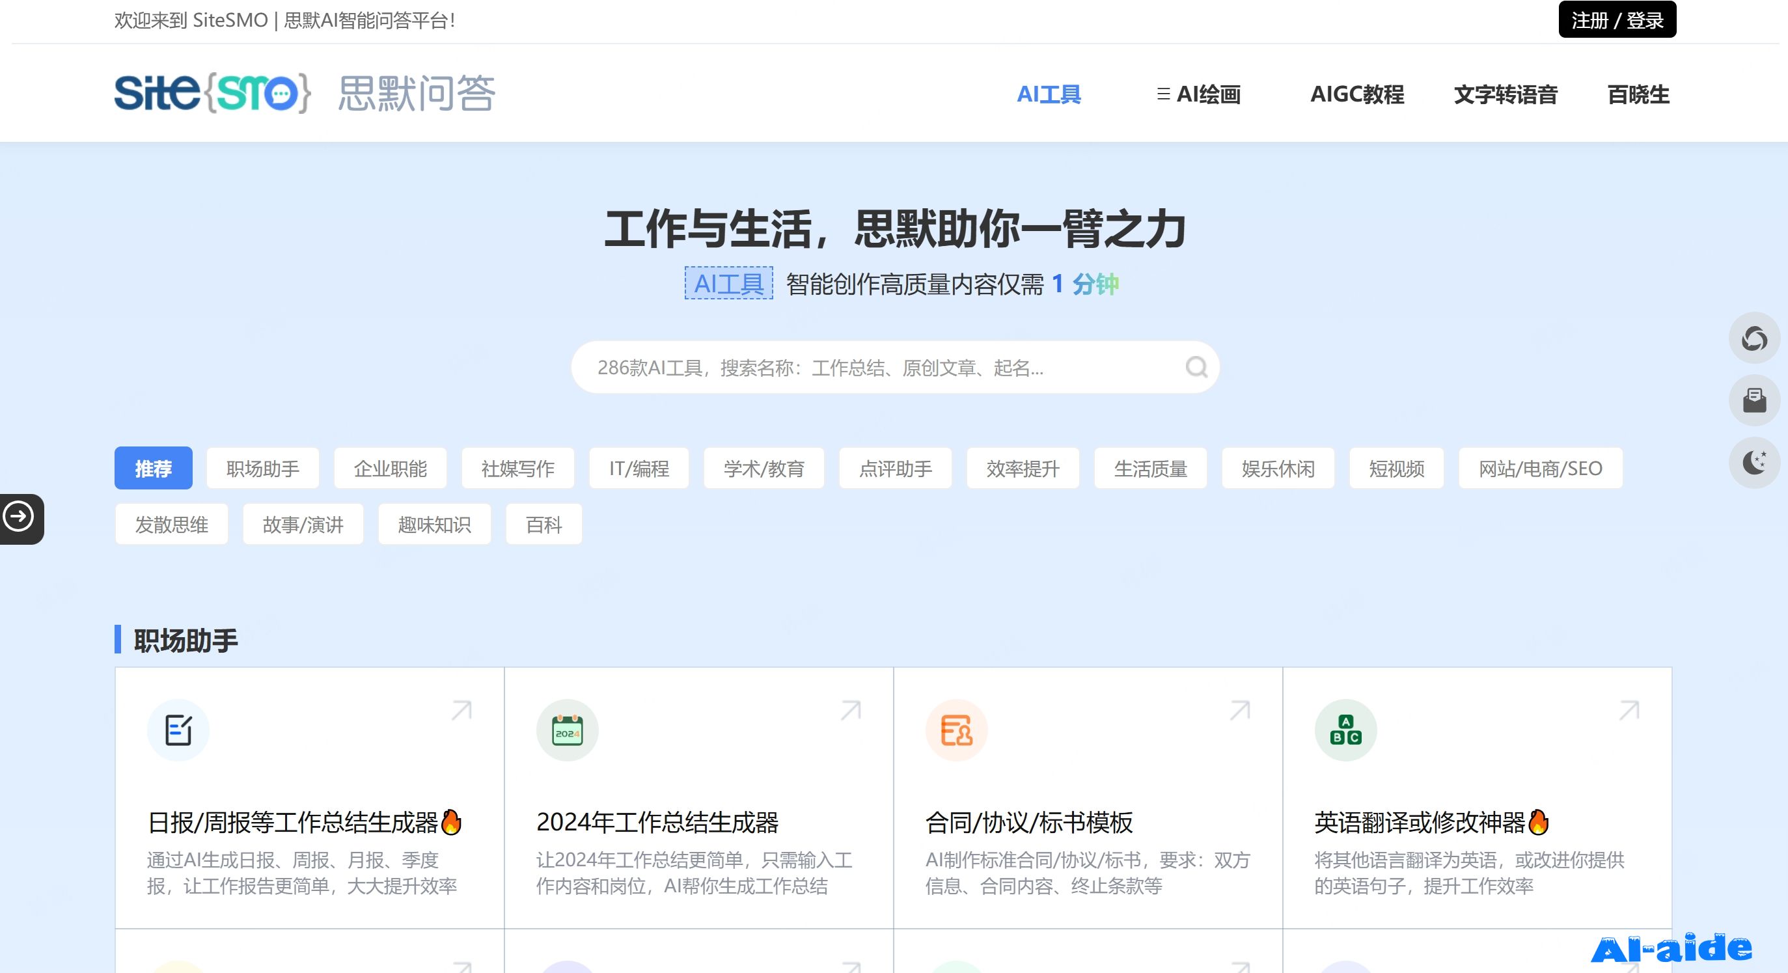
Task: Click description 通过AI生成日报、周报 text
Action: (x=302, y=872)
